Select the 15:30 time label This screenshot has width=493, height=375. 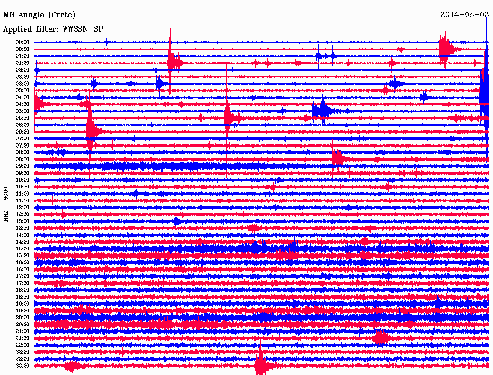(x=23, y=256)
